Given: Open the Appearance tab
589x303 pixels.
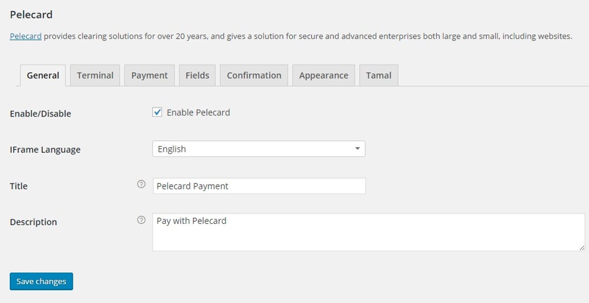Looking at the screenshot, I should (x=323, y=76).
